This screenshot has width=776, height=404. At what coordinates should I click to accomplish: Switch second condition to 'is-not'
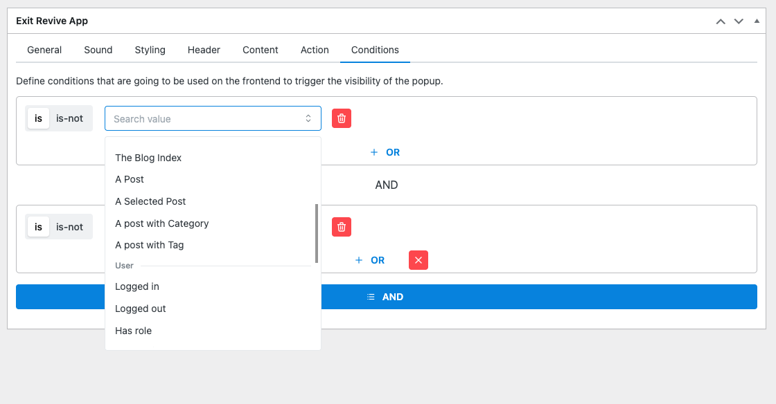(69, 227)
